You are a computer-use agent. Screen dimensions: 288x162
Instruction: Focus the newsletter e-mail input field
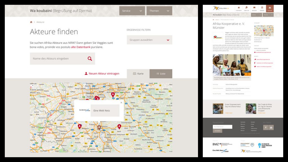click(x=222, y=127)
